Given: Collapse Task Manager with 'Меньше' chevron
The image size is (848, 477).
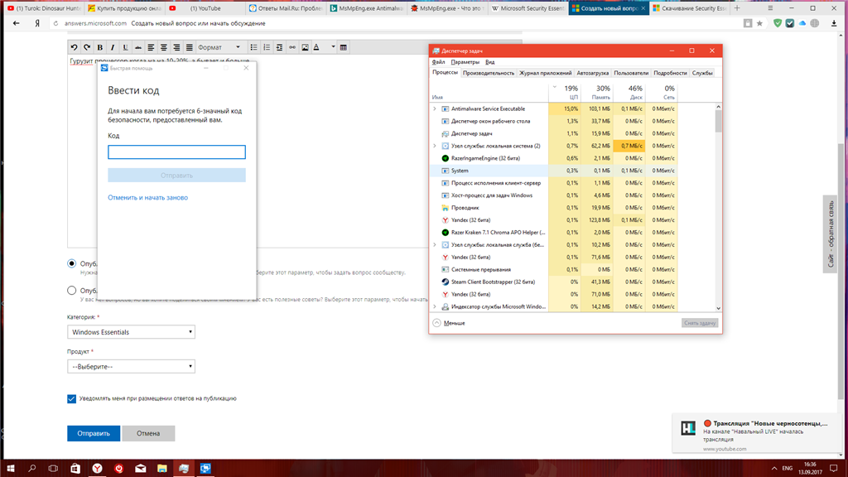Looking at the screenshot, I should pyautogui.click(x=436, y=323).
